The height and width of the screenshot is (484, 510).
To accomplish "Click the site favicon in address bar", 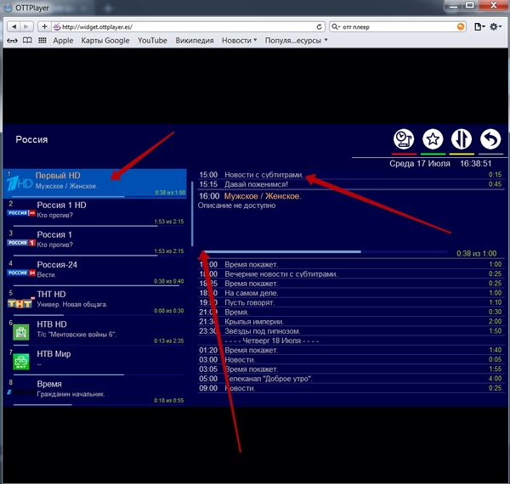I will (57, 26).
